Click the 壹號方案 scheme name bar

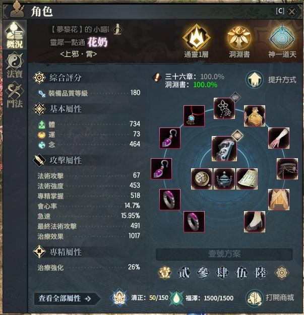[224, 255]
